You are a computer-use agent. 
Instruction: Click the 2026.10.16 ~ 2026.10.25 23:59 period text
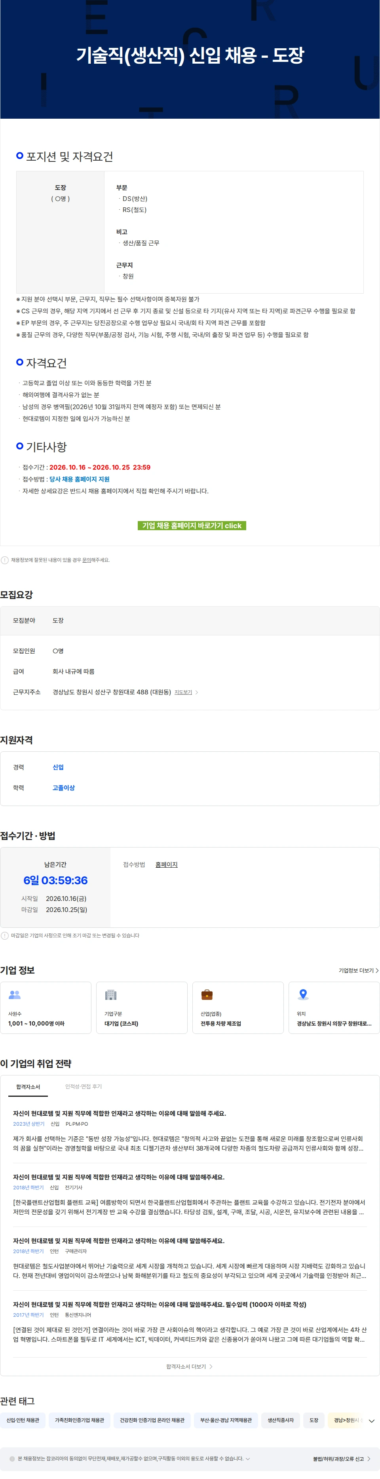100,467
